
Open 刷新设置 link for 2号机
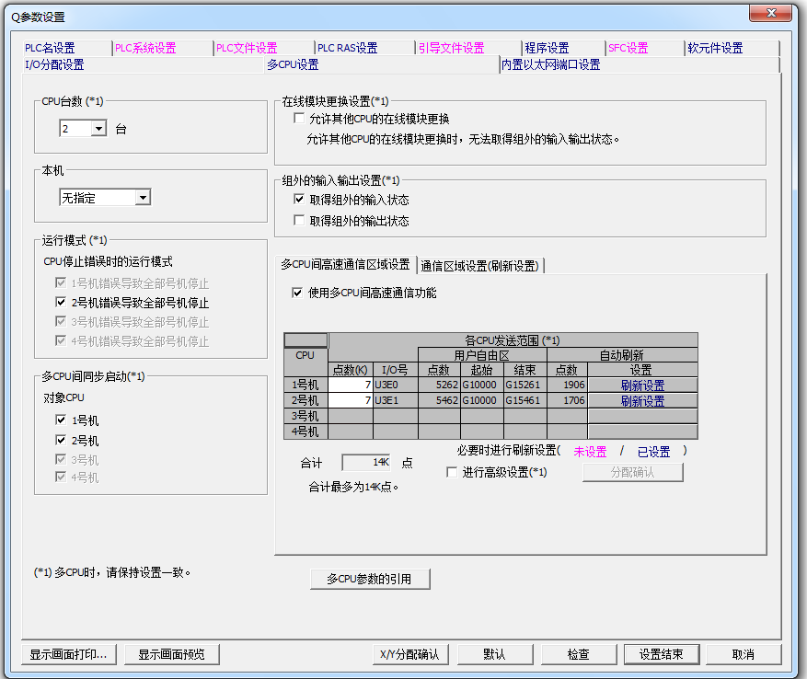point(642,400)
